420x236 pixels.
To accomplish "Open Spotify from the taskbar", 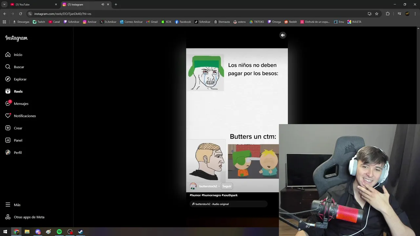I will (59, 232).
